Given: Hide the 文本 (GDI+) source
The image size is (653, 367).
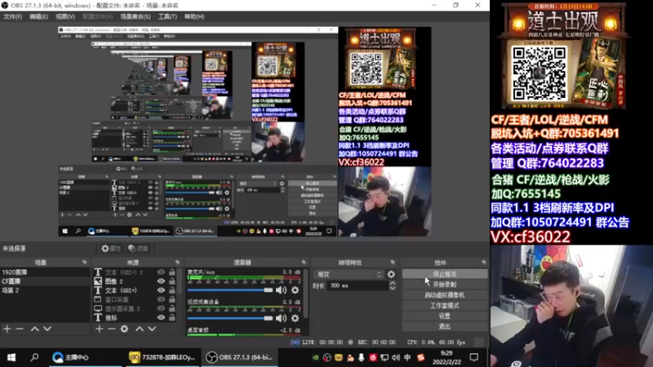Looking at the screenshot, I should 161,290.
